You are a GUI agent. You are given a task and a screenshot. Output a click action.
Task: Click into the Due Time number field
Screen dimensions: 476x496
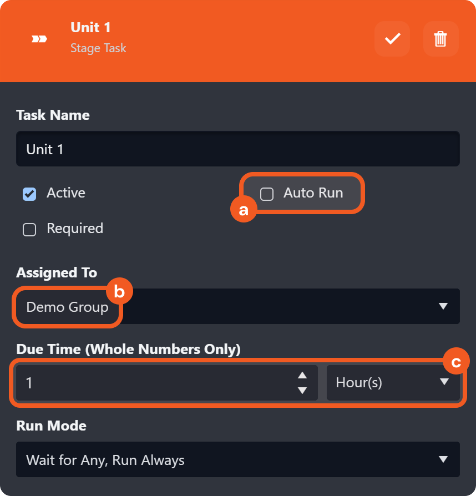point(155,383)
